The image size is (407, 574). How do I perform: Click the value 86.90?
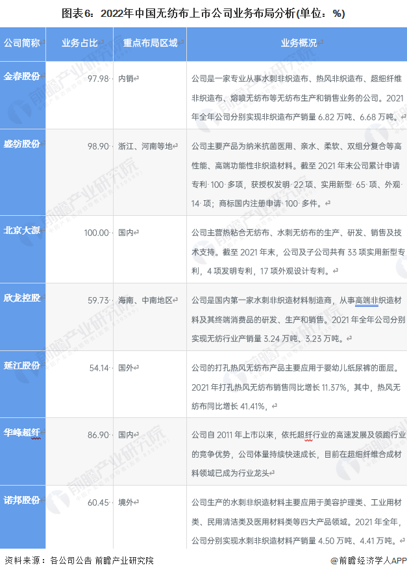coord(98,435)
